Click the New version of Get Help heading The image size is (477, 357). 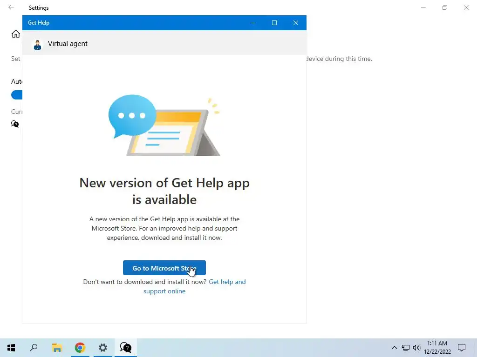click(x=164, y=191)
